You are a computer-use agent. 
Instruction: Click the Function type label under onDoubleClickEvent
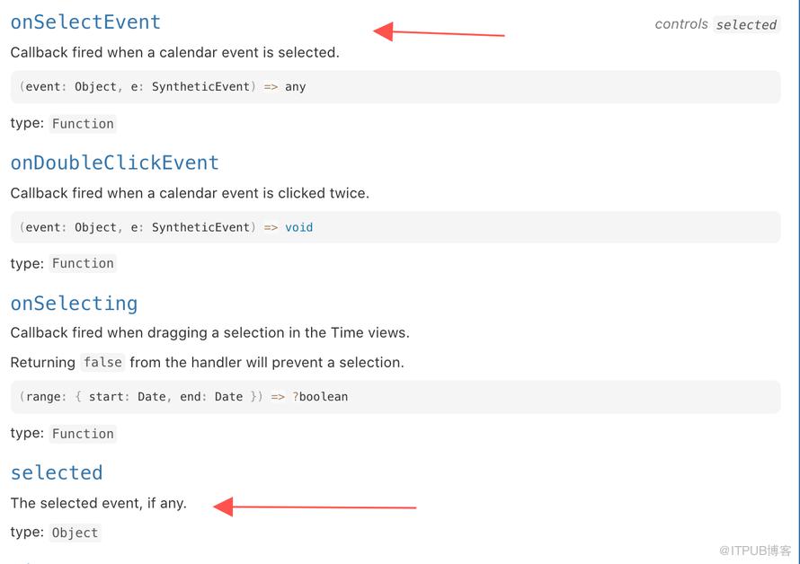(x=83, y=263)
